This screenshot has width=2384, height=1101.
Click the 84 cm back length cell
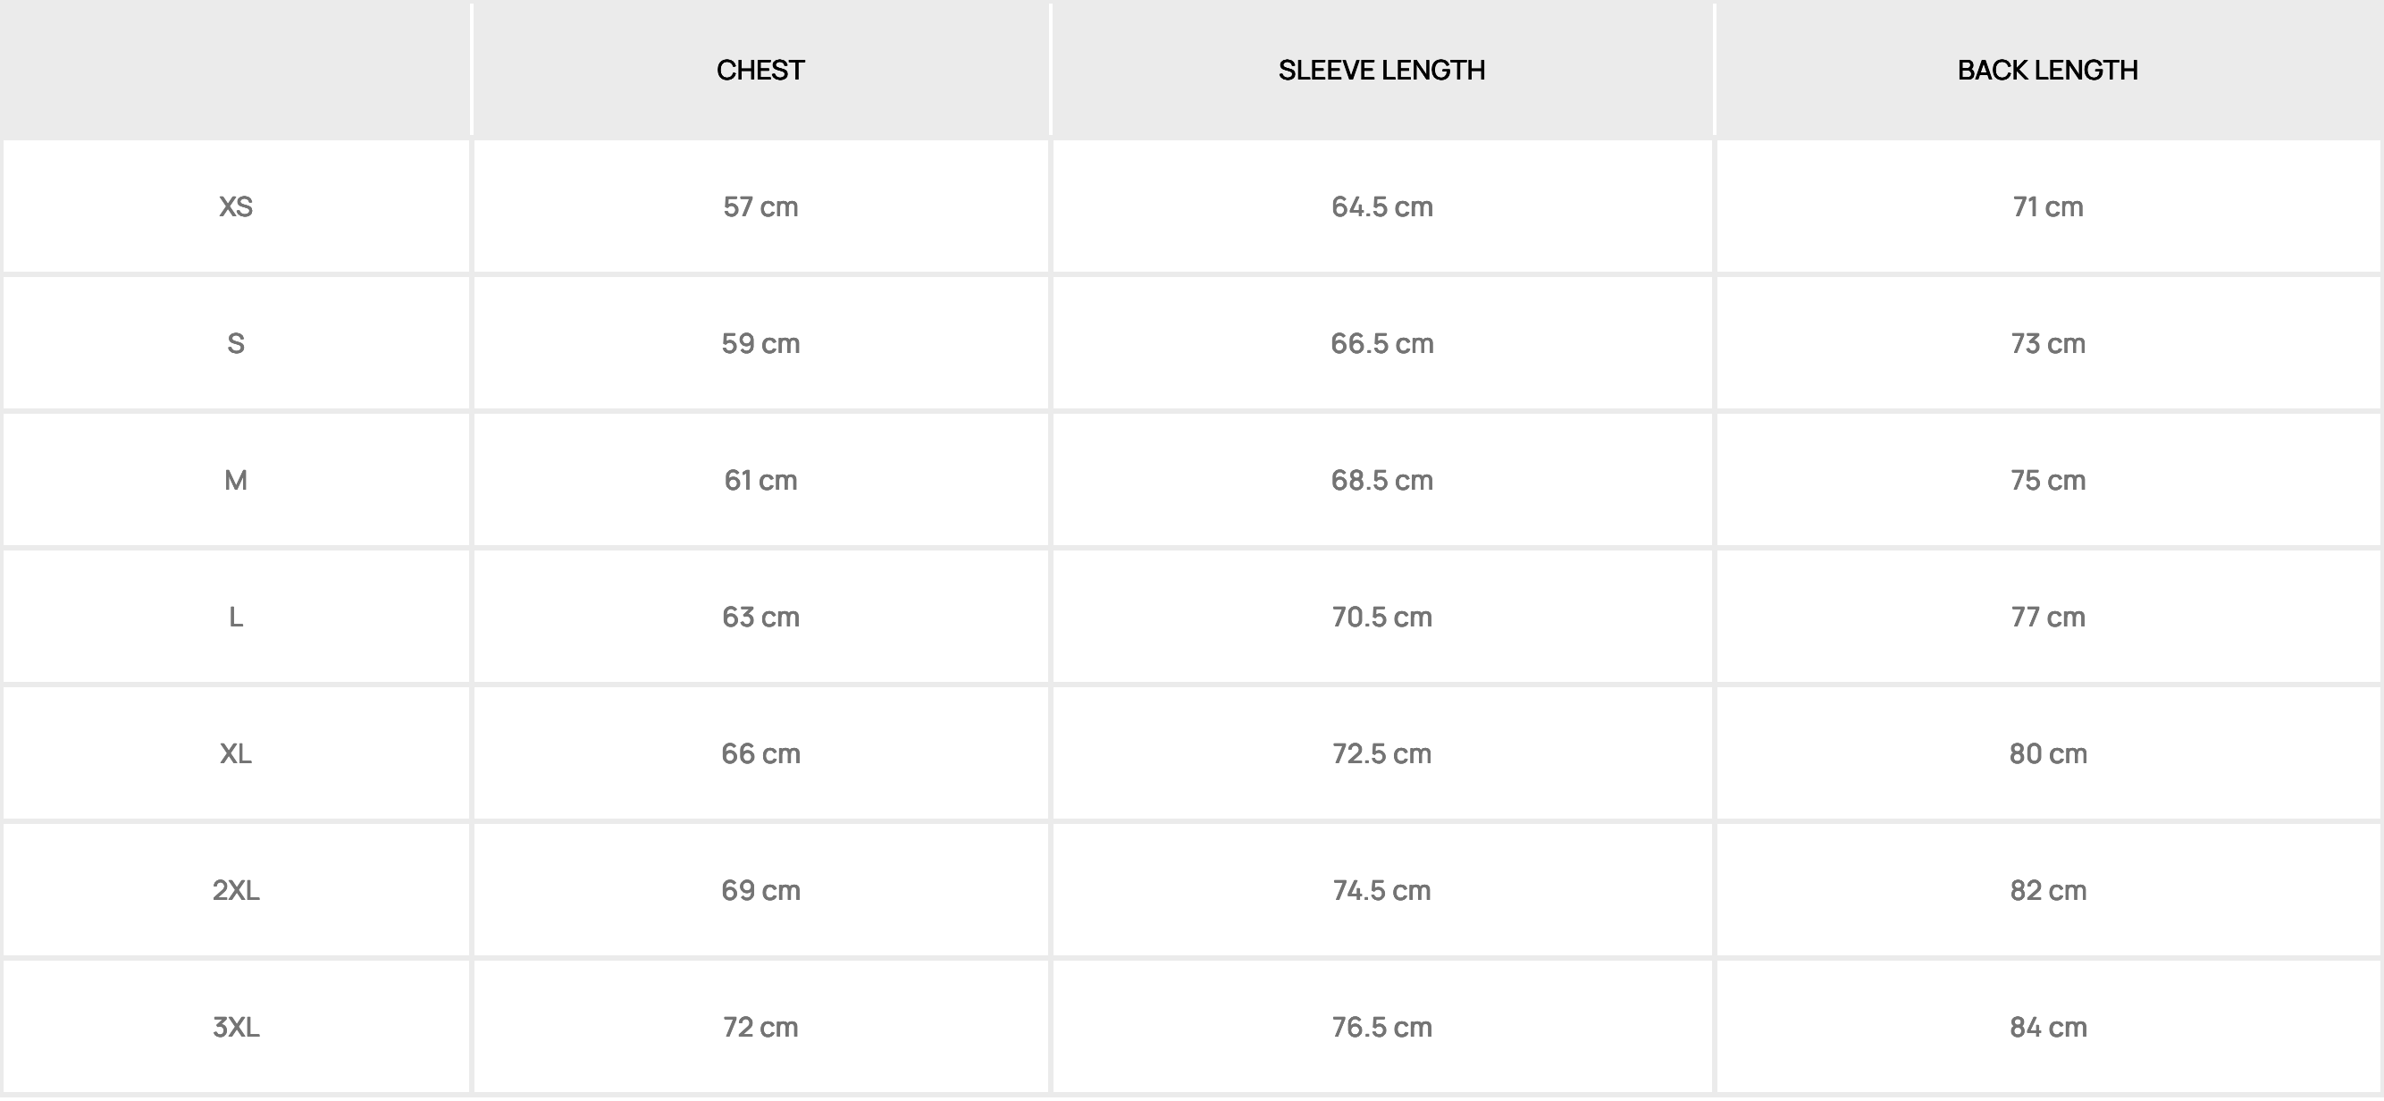click(2047, 1027)
